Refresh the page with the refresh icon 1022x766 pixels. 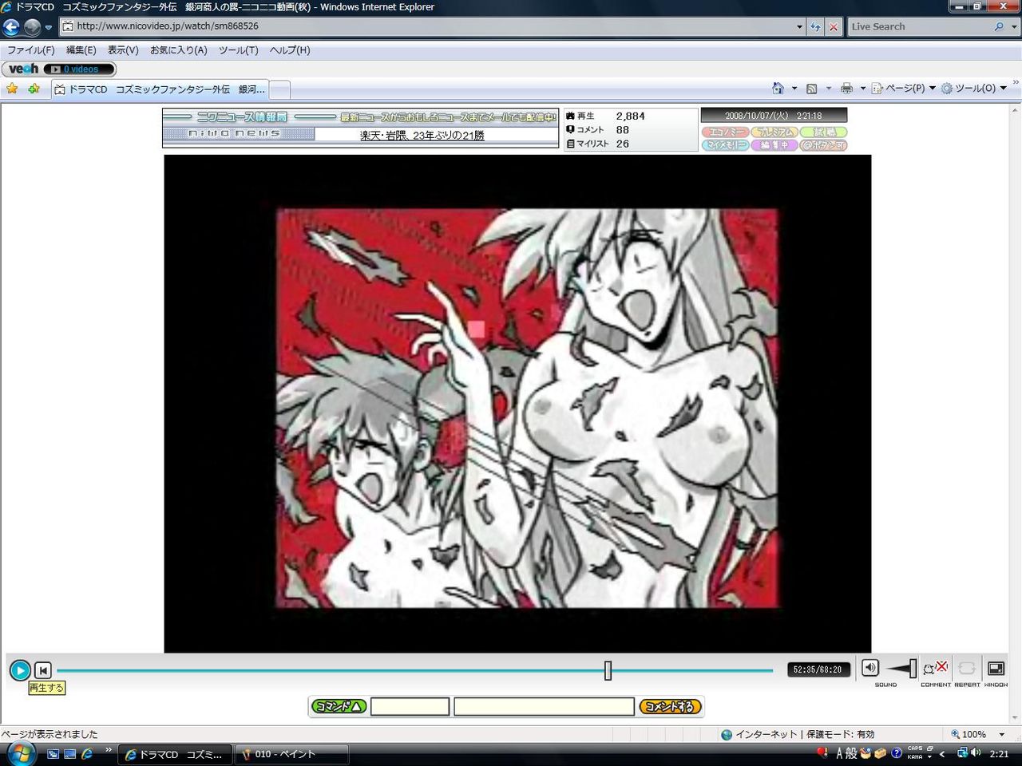815,26
